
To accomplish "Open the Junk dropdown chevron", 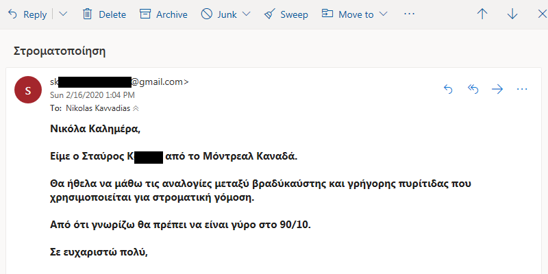I will point(247,14).
